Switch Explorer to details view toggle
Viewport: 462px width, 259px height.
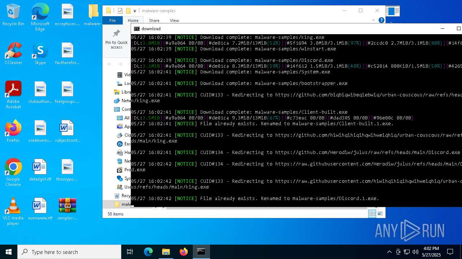[372, 214]
